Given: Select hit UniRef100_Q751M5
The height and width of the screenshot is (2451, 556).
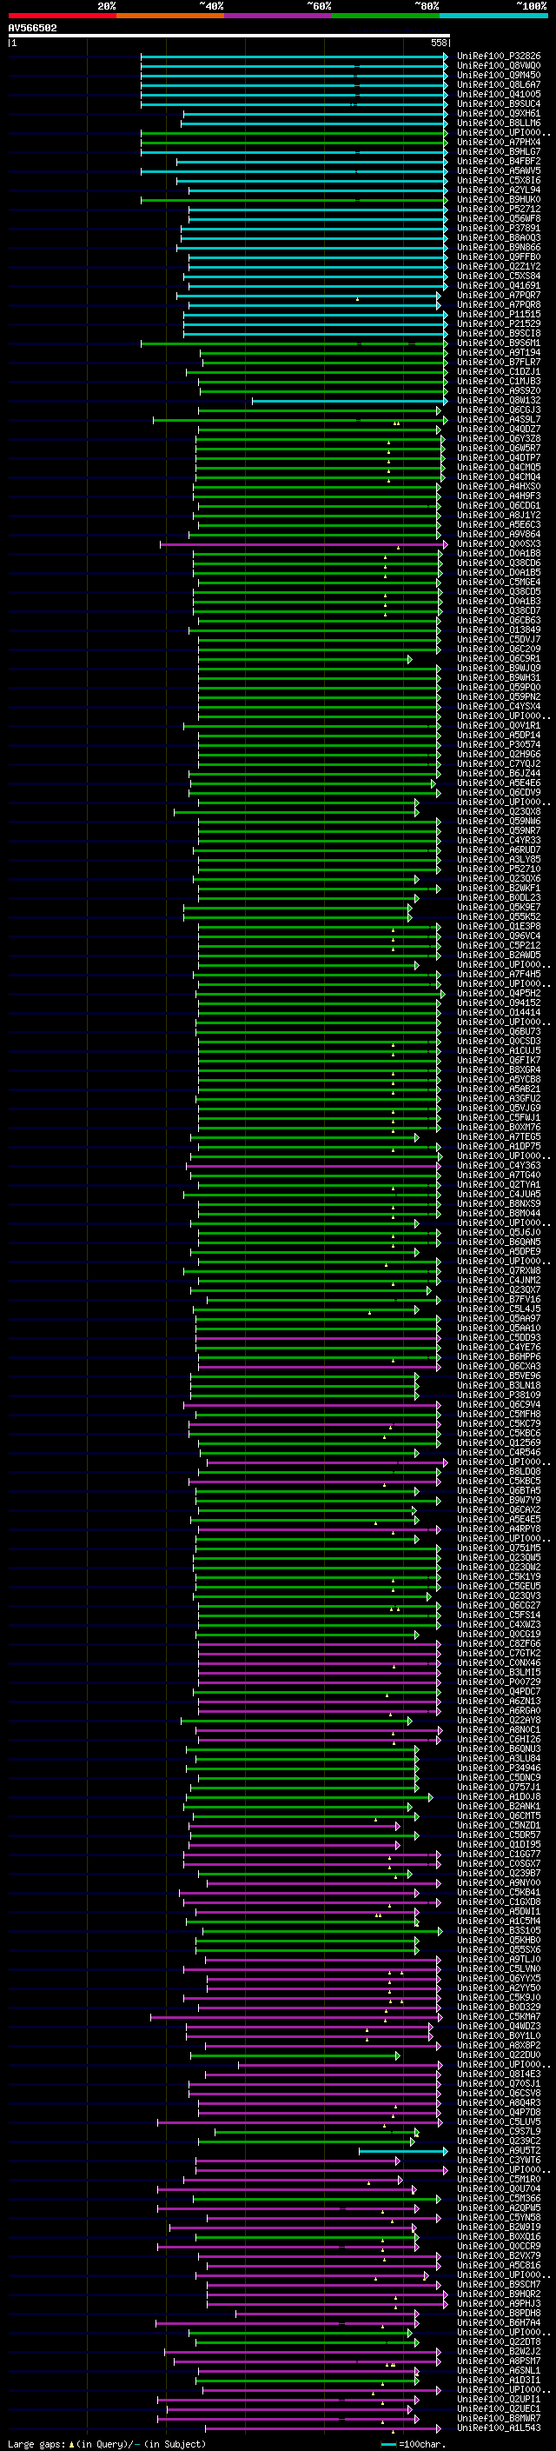Looking at the screenshot, I should 498,1548.
